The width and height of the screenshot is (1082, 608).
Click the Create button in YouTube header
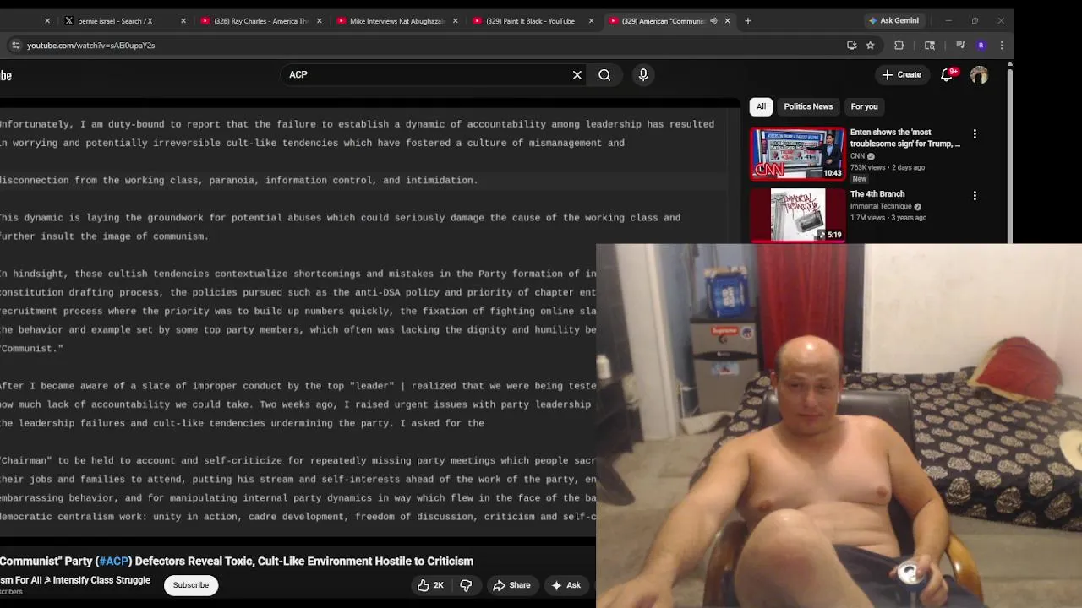(901, 75)
